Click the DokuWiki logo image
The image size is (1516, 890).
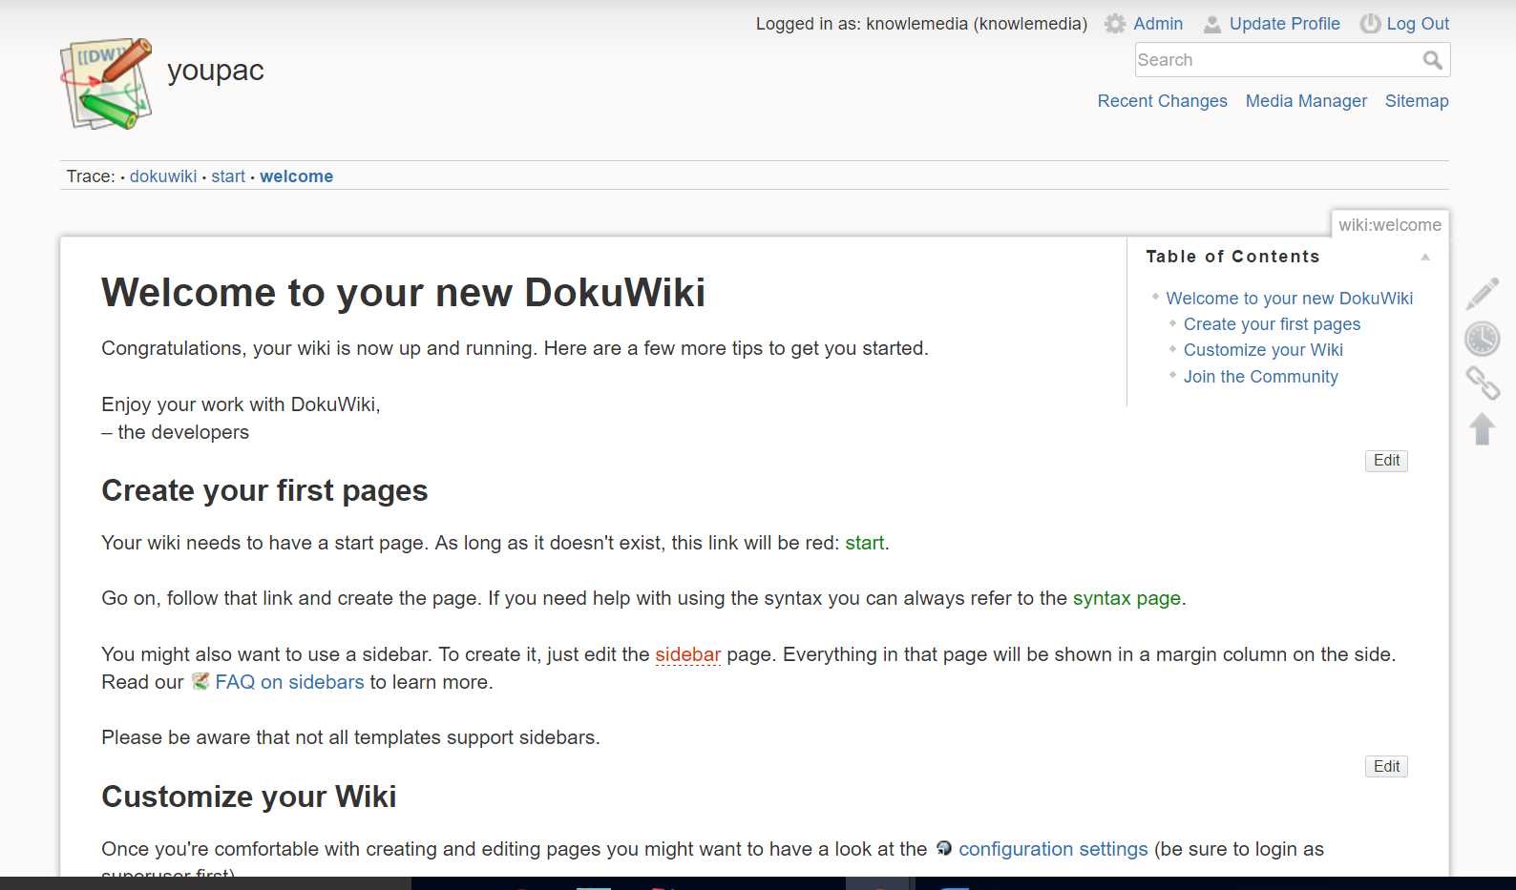click(106, 84)
